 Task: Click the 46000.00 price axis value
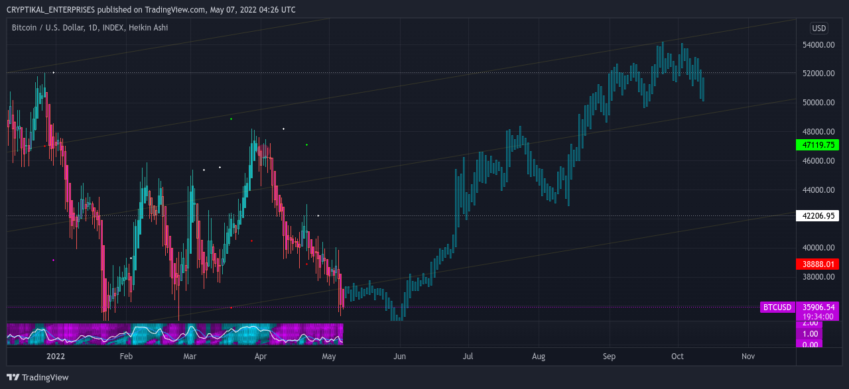[818, 161]
